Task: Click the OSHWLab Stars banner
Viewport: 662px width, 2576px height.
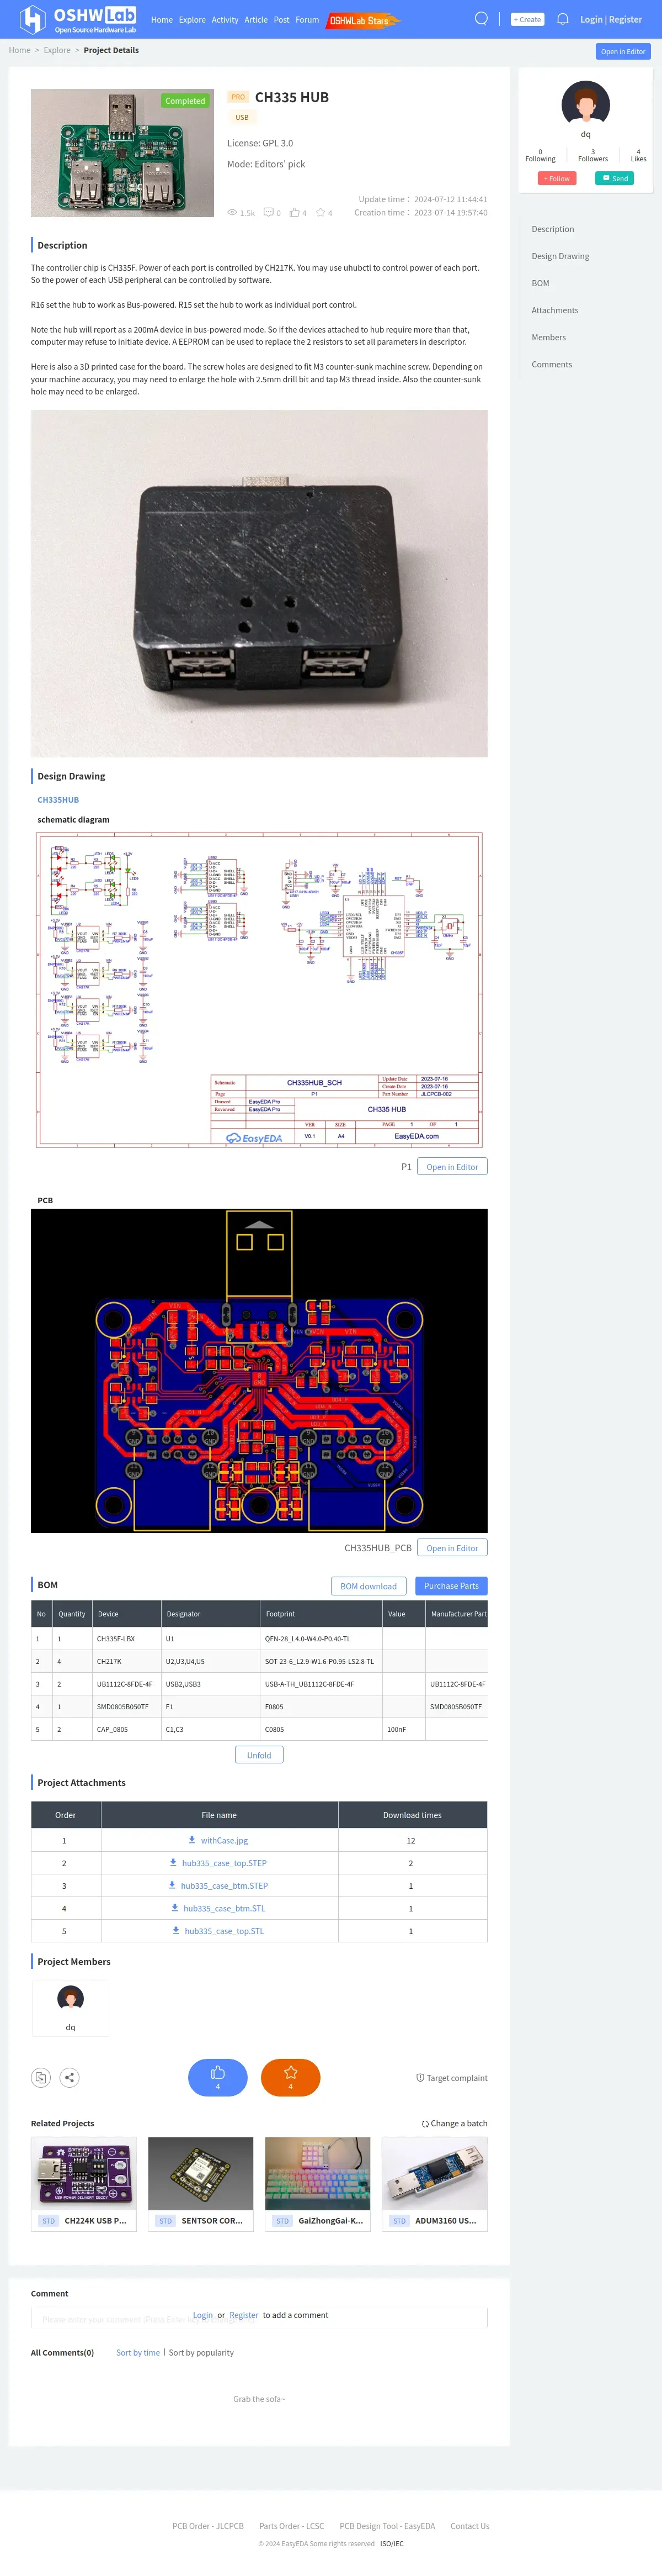Action: 362,20
